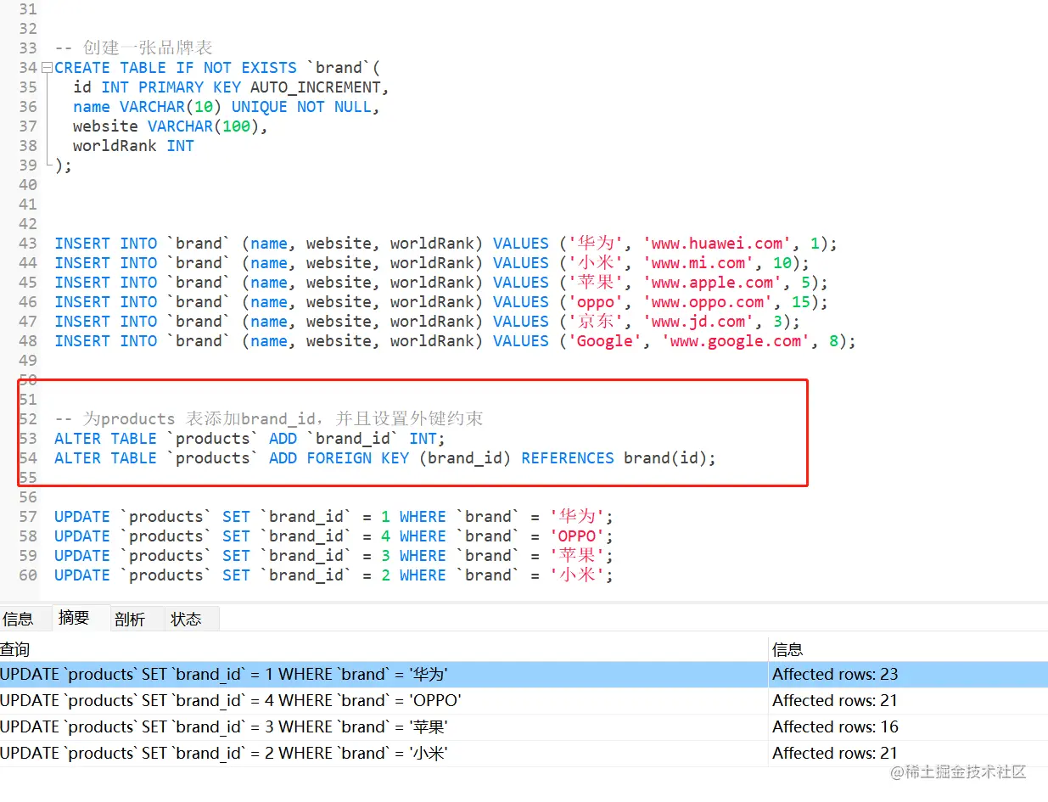Viewport: 1048px width, 802px height.
Task: Click the string 'www.oppo.com' on line 46
Action: (708, 302)
